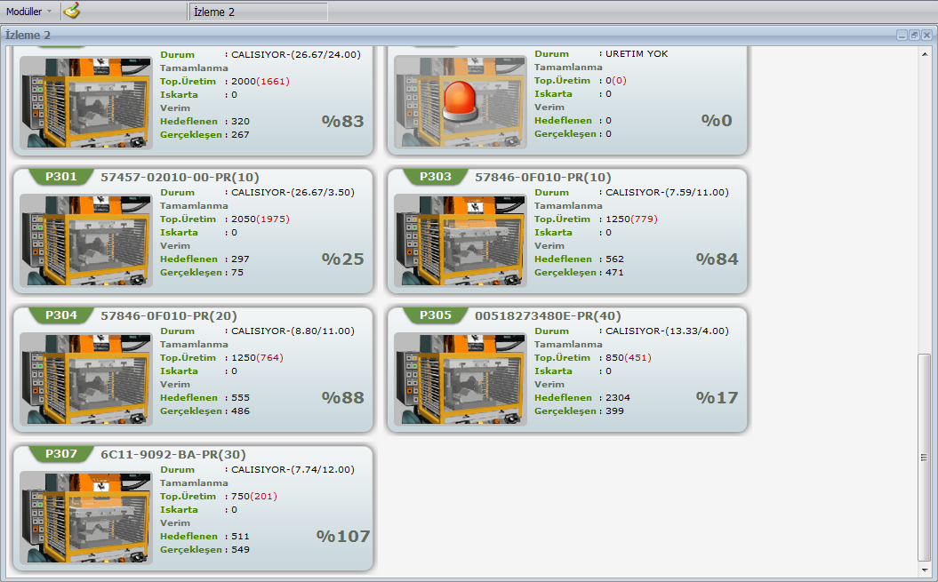Select the İzleme 2 tab in the top bar

pos(258,12)
